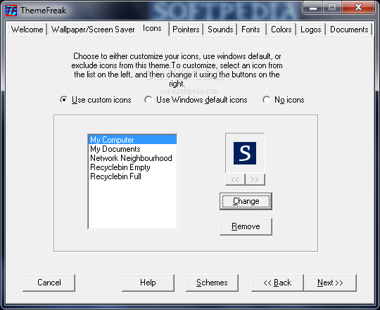This screenshot has width=380, height=310.
Task: Select Use custom icons radio button
Action: pos(96,100)
